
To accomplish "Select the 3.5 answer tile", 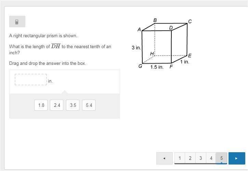I will pyautogui.click(x=73, y=105).
